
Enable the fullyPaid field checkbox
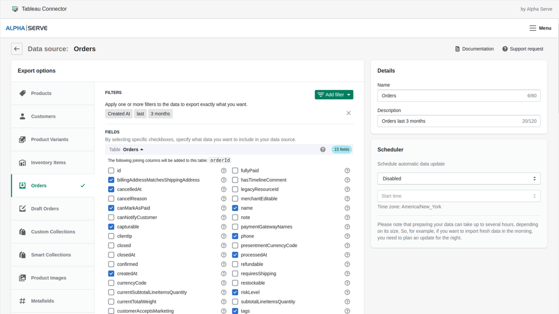(235, 170)
